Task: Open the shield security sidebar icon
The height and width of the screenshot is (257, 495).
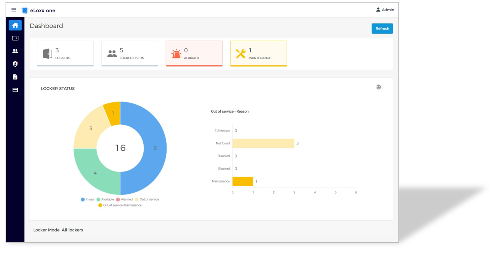Action: 15,64
